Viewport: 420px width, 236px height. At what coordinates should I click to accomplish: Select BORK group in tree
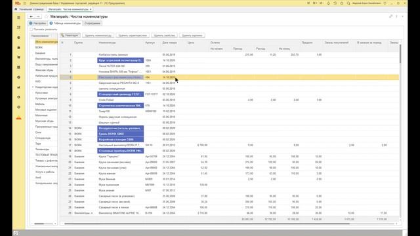point(39,47)
